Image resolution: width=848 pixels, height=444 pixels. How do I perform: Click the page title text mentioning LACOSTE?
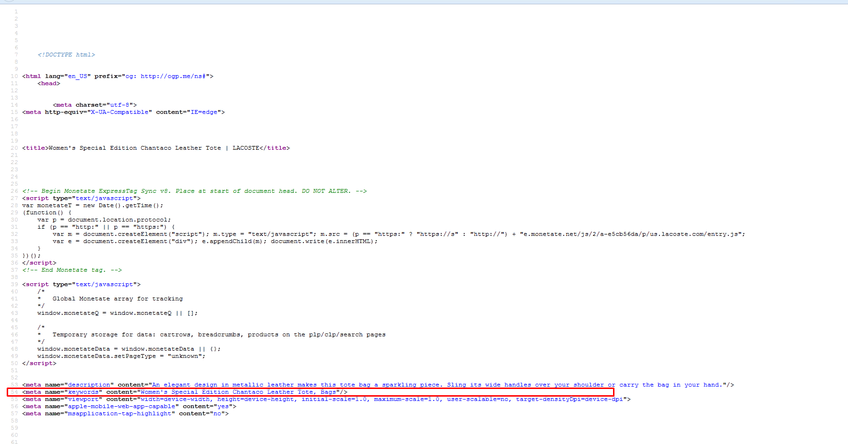(x=155, y=148)
